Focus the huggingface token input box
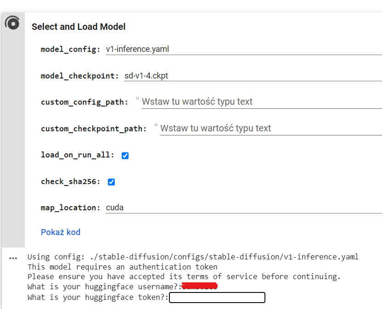 coord(217,298)
